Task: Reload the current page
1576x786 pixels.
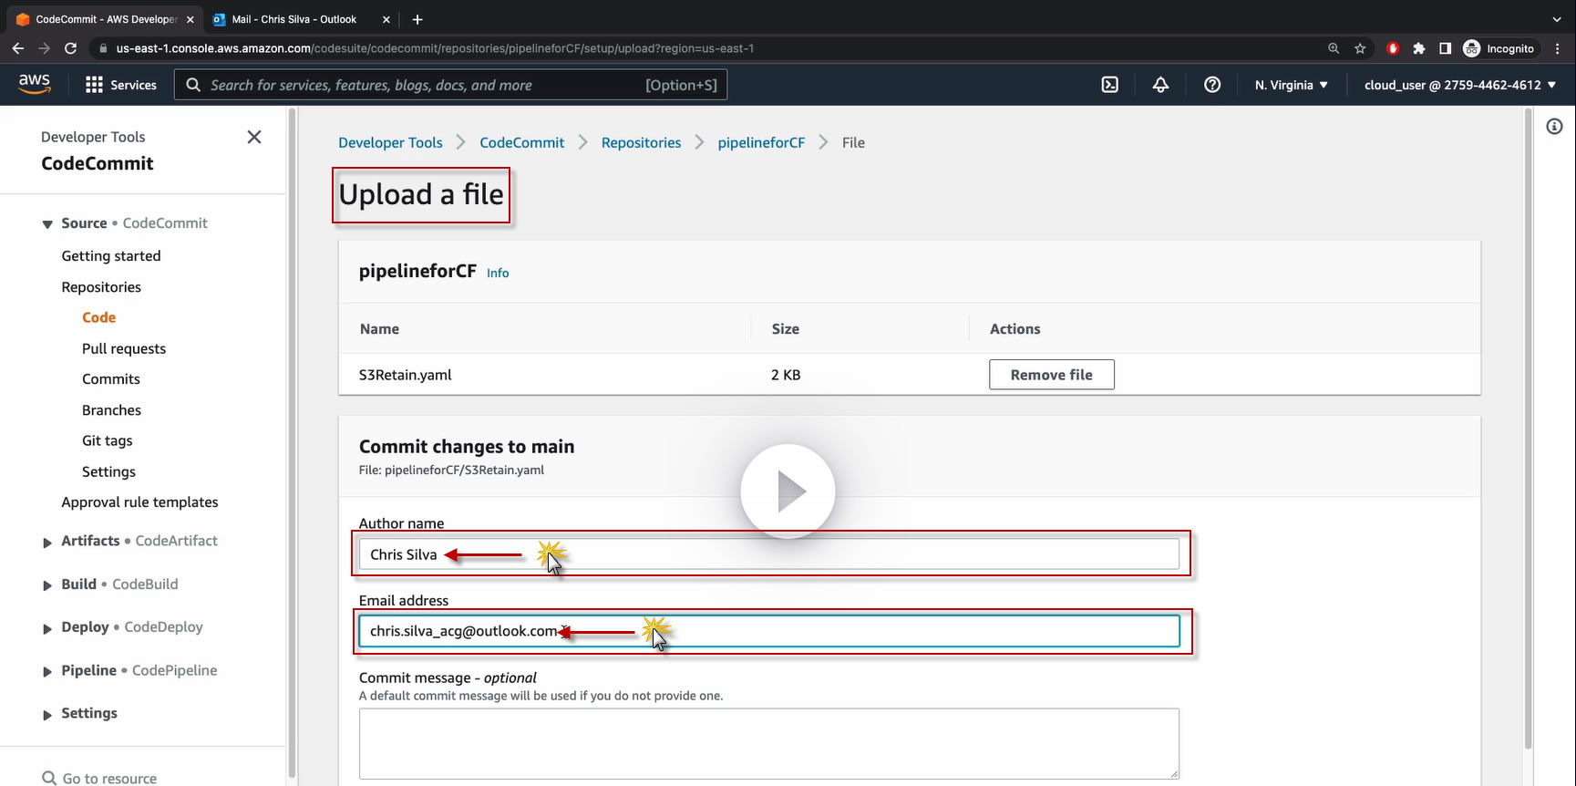Action: point(70,48)
